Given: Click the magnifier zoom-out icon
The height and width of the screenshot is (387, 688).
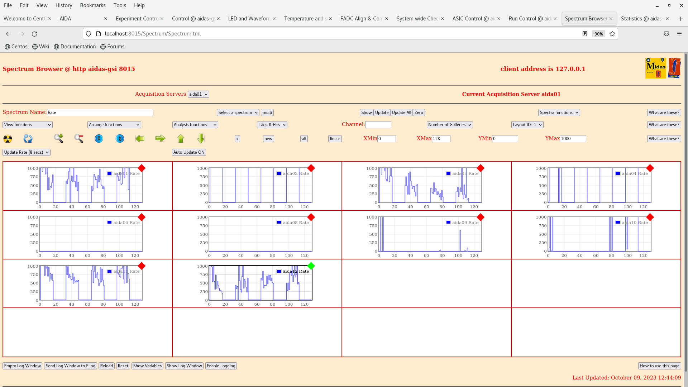Looking at the screenshot, I should (x=79, y=138).
